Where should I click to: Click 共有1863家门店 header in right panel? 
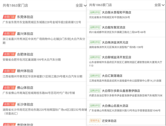[x=100, y=5]
